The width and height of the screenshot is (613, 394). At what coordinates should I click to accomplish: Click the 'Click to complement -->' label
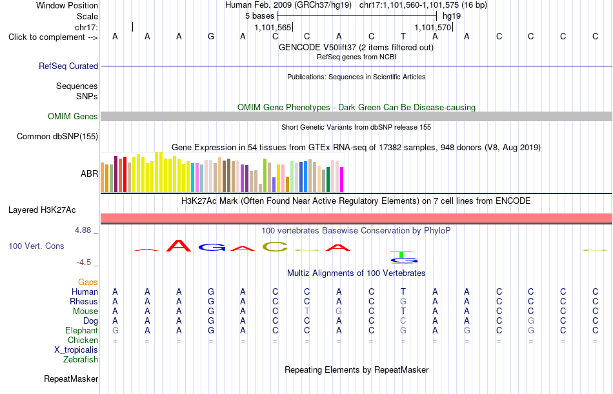click(x=53, y=37)
